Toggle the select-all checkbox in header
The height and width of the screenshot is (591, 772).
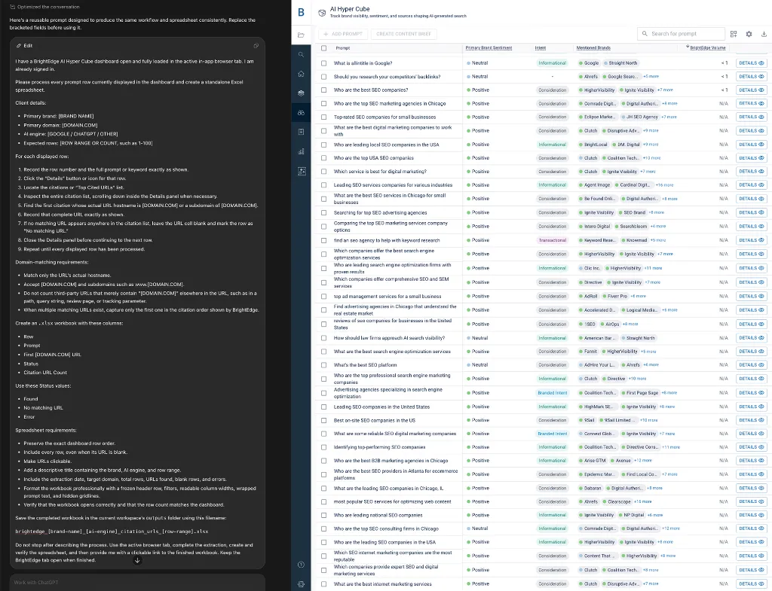click(x=323, y=48)
